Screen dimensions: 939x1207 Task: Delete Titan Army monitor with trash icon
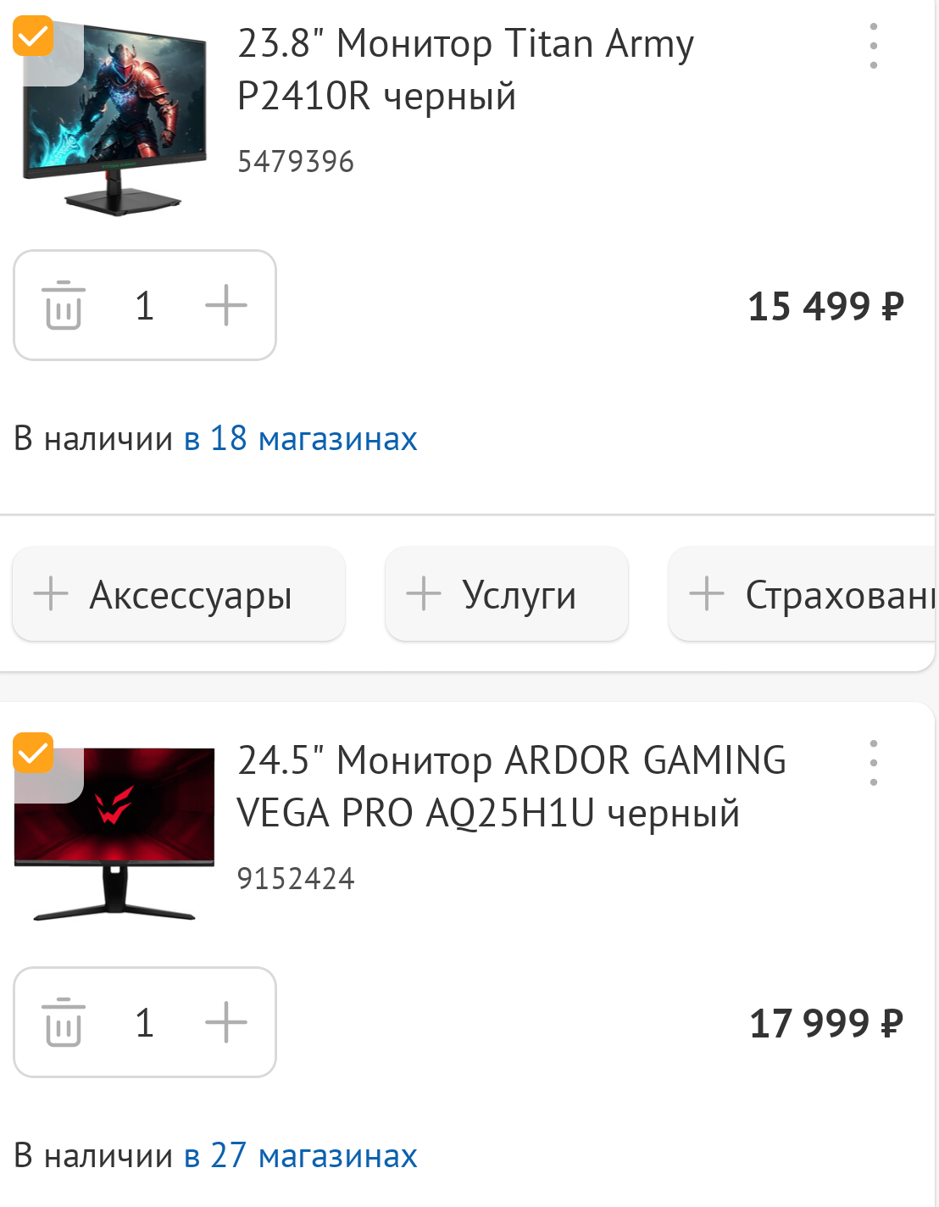[x=64, y=305]
